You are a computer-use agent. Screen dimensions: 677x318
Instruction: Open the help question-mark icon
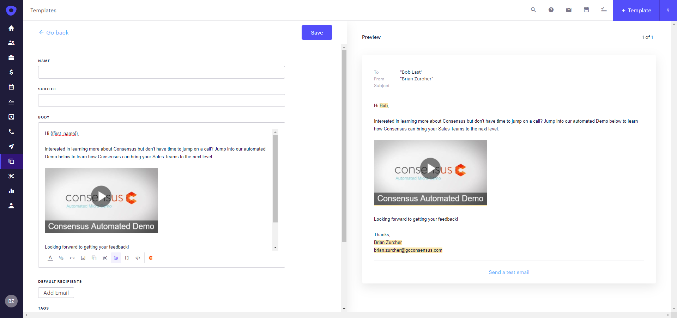(551, 10)
